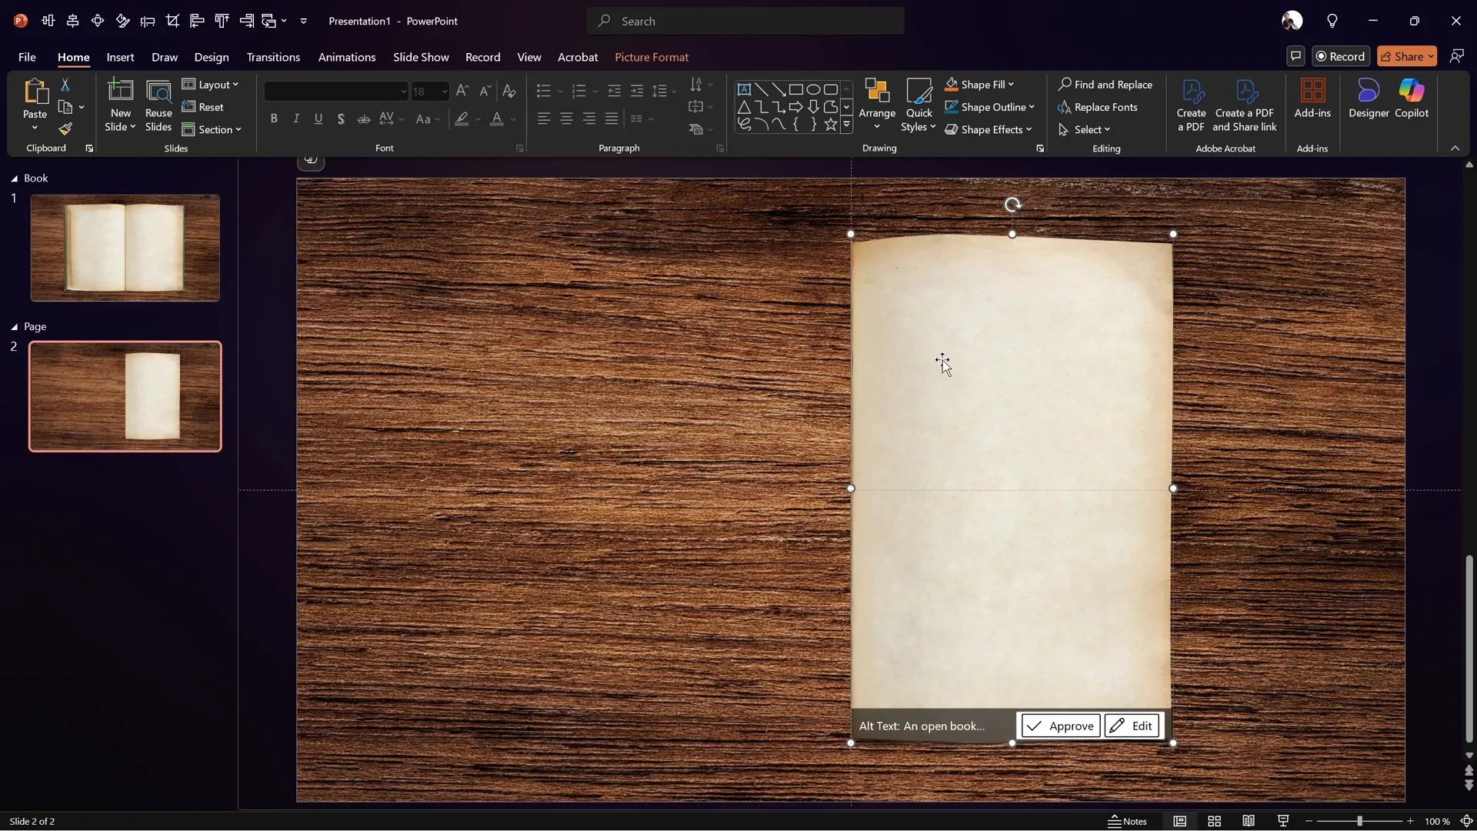Switch to the Insert tab
The image size is (1477, 831).
click(120, 57)
